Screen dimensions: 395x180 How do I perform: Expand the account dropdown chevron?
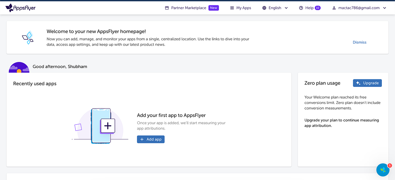[384, 8]
